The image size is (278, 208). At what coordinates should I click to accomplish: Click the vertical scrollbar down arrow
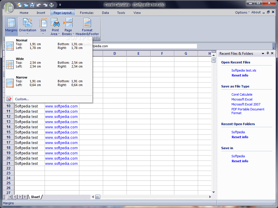[213, 192]
